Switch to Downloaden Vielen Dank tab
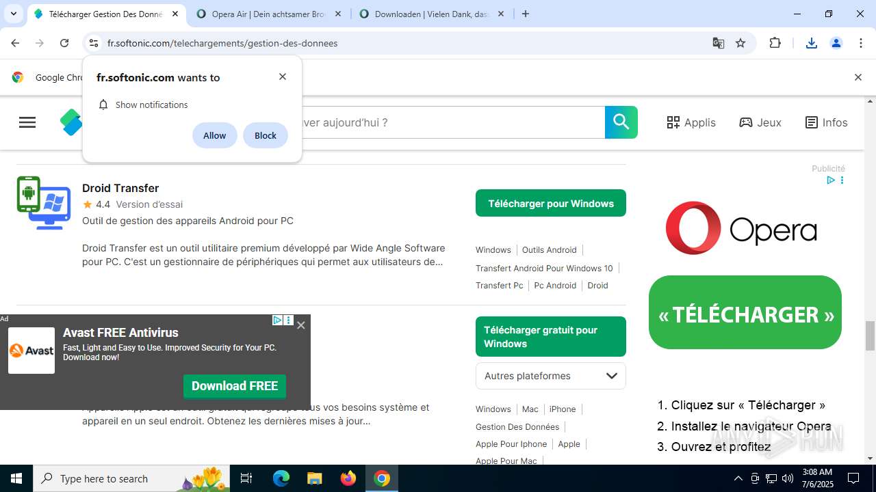 [x=431, y=14]
